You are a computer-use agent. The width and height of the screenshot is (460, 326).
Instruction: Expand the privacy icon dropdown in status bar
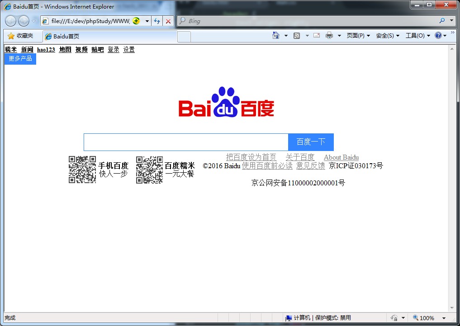(403, 318)
